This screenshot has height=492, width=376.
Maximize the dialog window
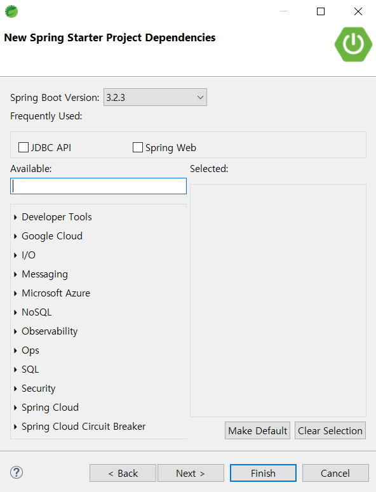321,11
